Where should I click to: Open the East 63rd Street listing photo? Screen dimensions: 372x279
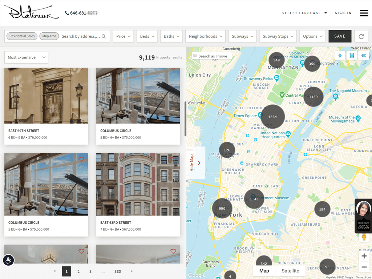click(x=138, y=184)
